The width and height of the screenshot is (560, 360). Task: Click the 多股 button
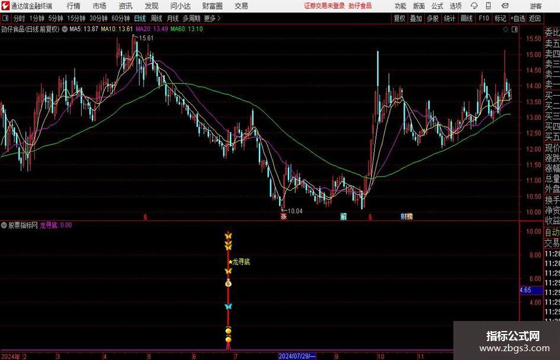[433, 18]
